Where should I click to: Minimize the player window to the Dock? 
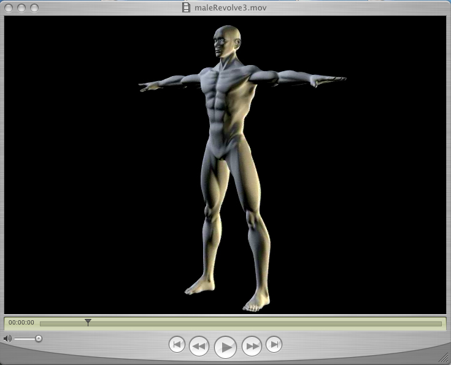tap(21, 8)
